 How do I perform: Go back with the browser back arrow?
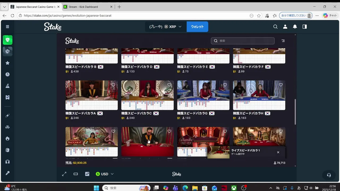pos(4,16)
